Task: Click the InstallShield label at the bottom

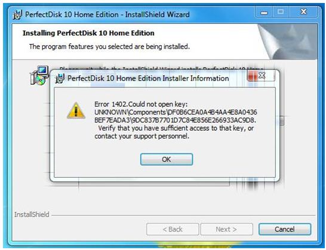Action: [x=32, y=214]
